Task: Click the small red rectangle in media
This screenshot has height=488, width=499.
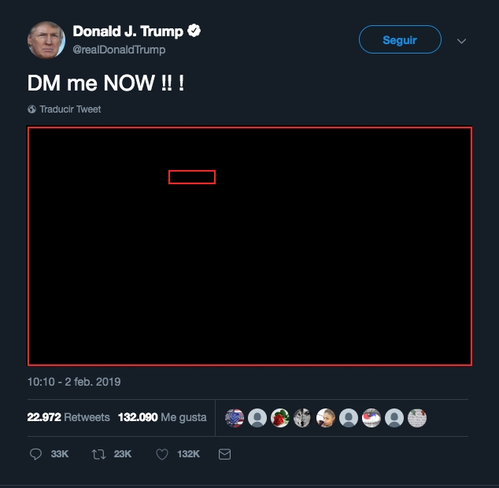Action: [x=192, y=177]
